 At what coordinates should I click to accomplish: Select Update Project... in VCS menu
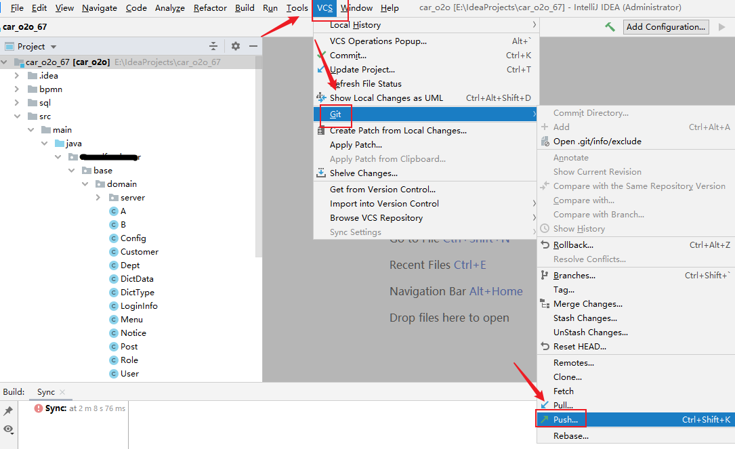point(425,70)
